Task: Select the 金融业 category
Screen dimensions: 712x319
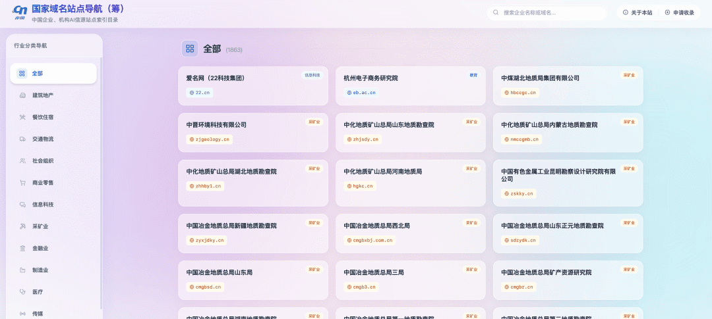Action: click(53, 249)
